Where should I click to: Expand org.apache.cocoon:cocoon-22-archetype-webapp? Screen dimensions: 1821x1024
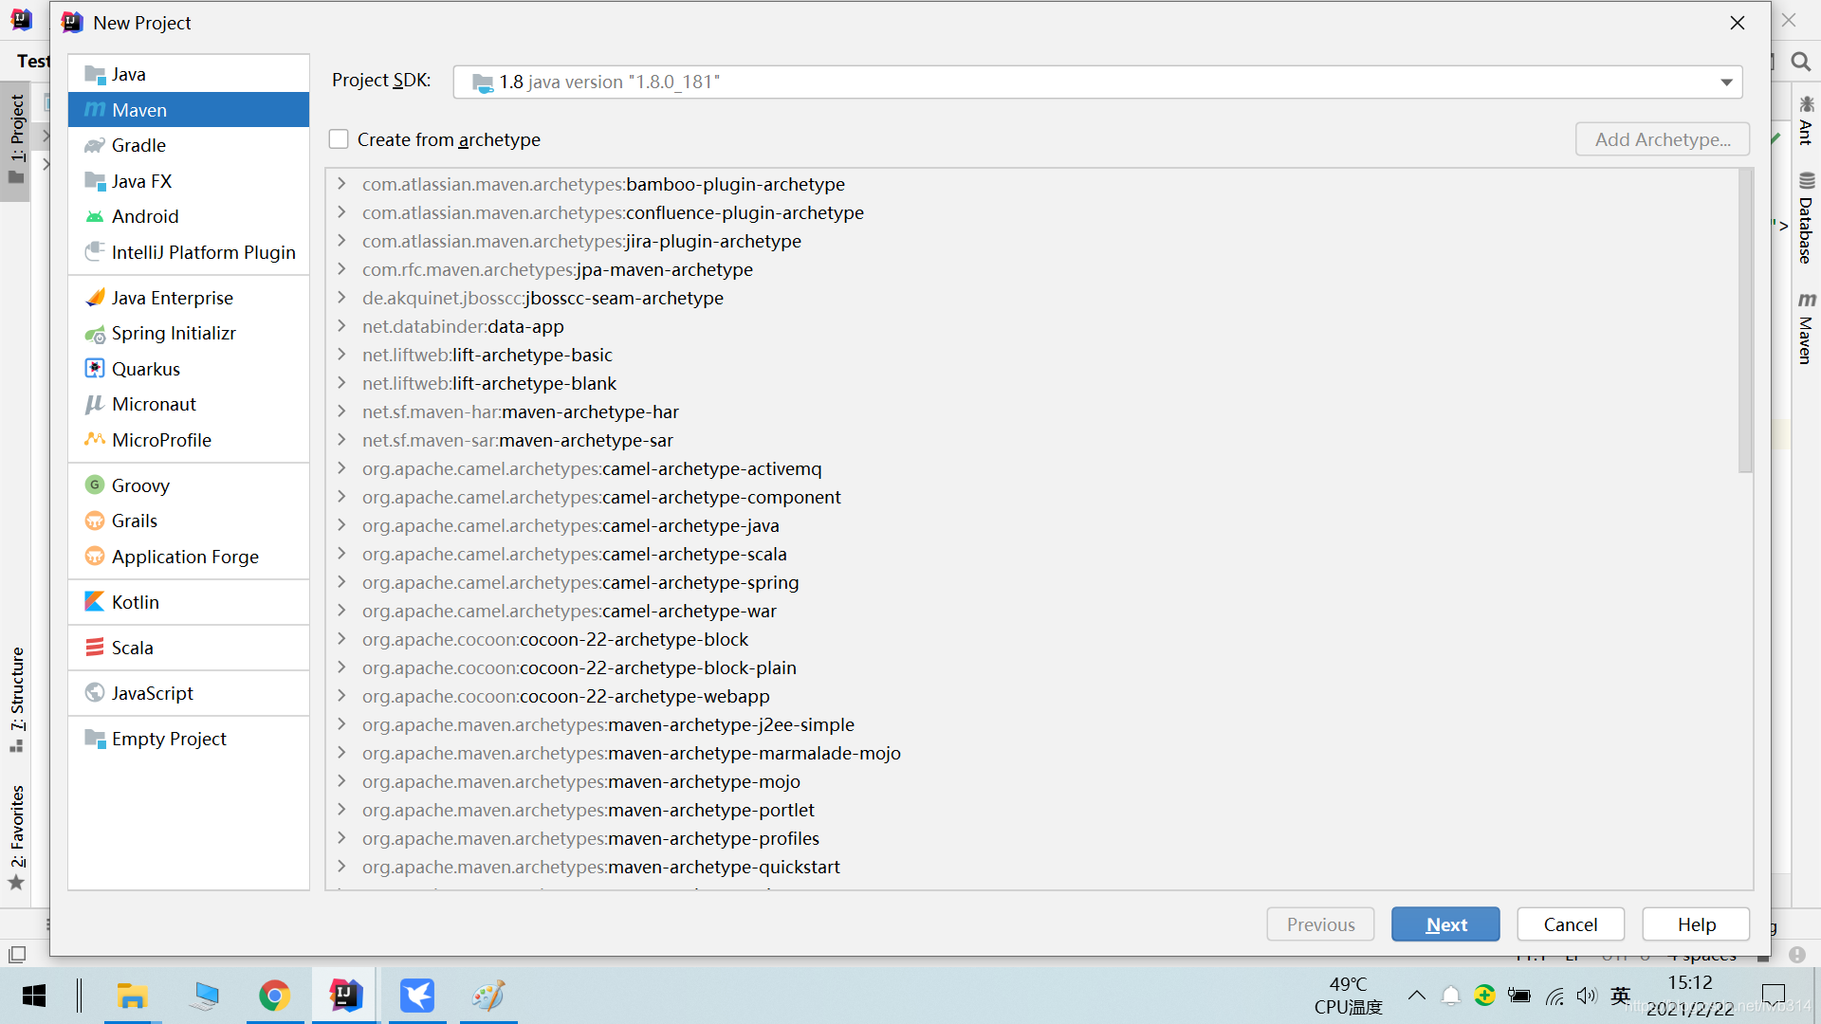coord(344,695)
